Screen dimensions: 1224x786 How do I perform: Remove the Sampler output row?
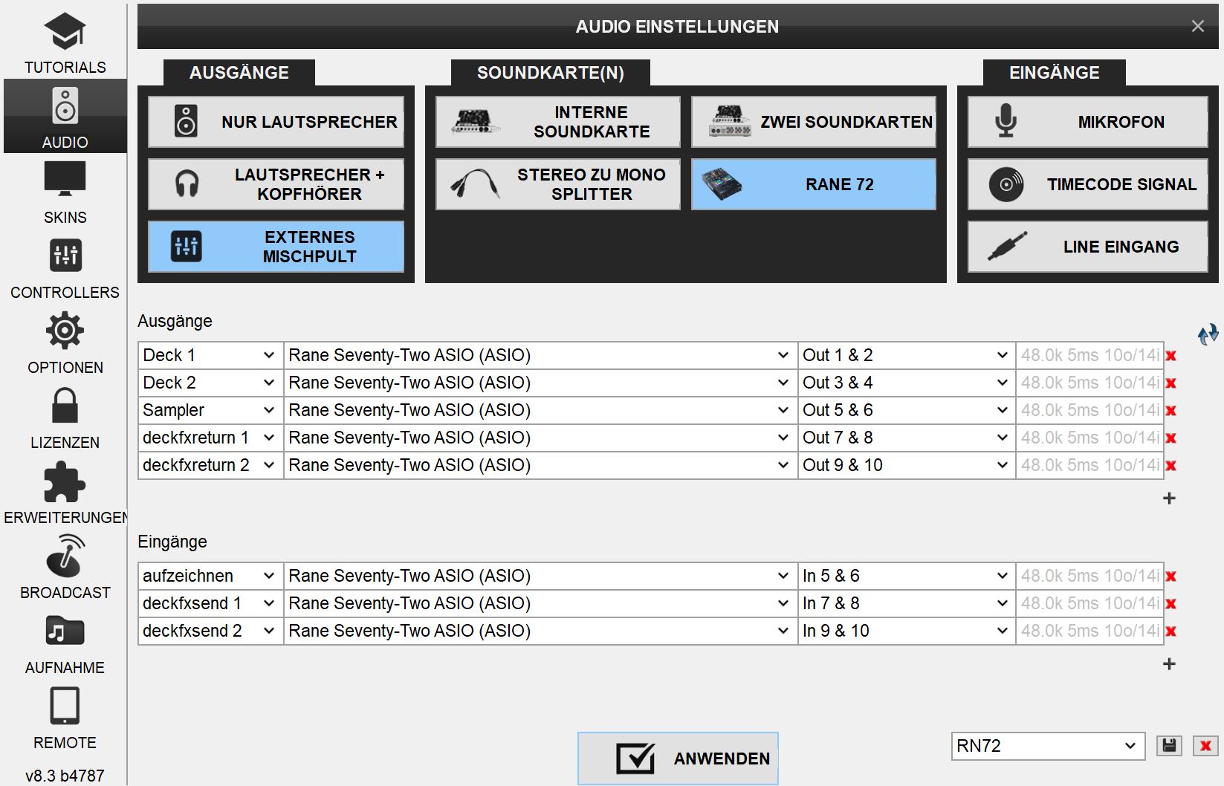point(1171,411)
